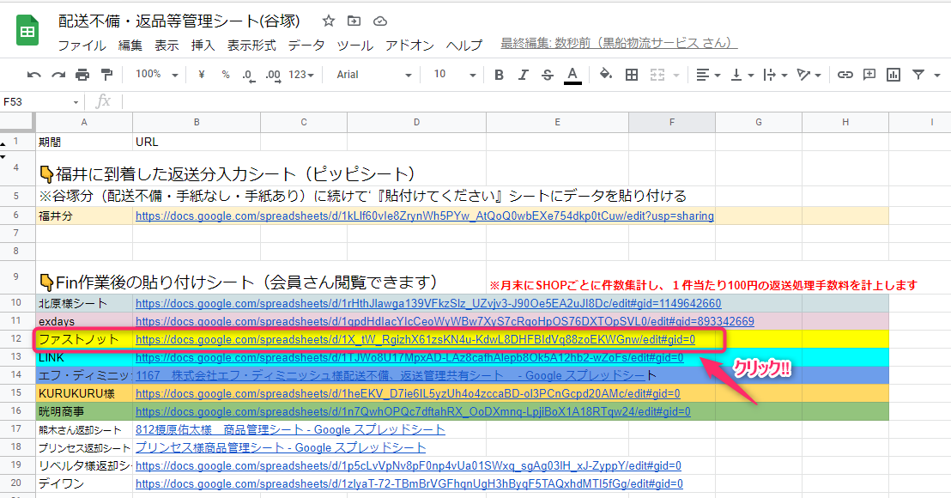The image size is (951, 498).
Task: Format cell as percent
Action: click(226, 75)
